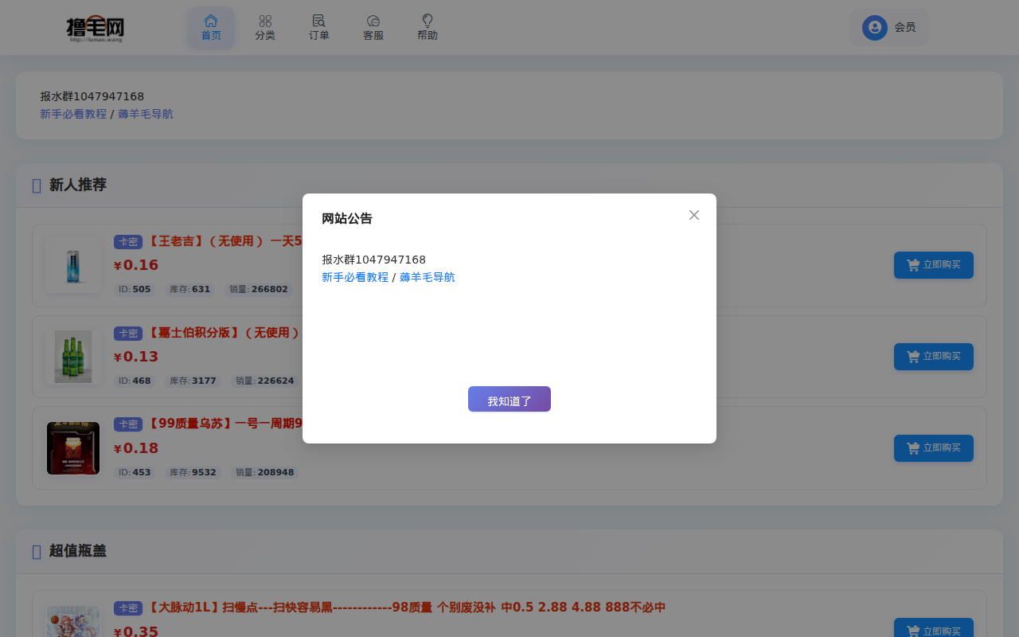The image size is (1019, 637).
Task: Click the 卡密 tag on the 99质量乌苏 listing
Action: tap(127, 424)
